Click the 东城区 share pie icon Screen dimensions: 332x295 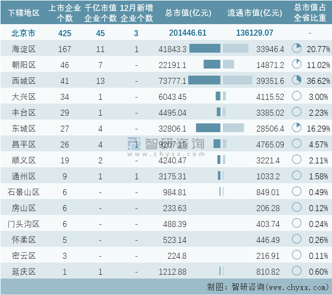pos(297,128)
